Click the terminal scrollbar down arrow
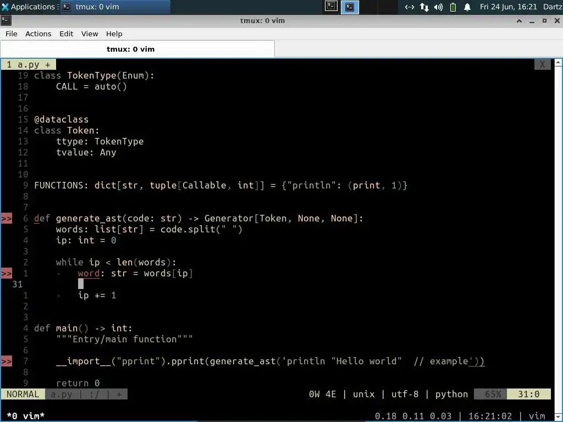Image resolution: width=563 pixels, height=422 pixels. point(559,417)
